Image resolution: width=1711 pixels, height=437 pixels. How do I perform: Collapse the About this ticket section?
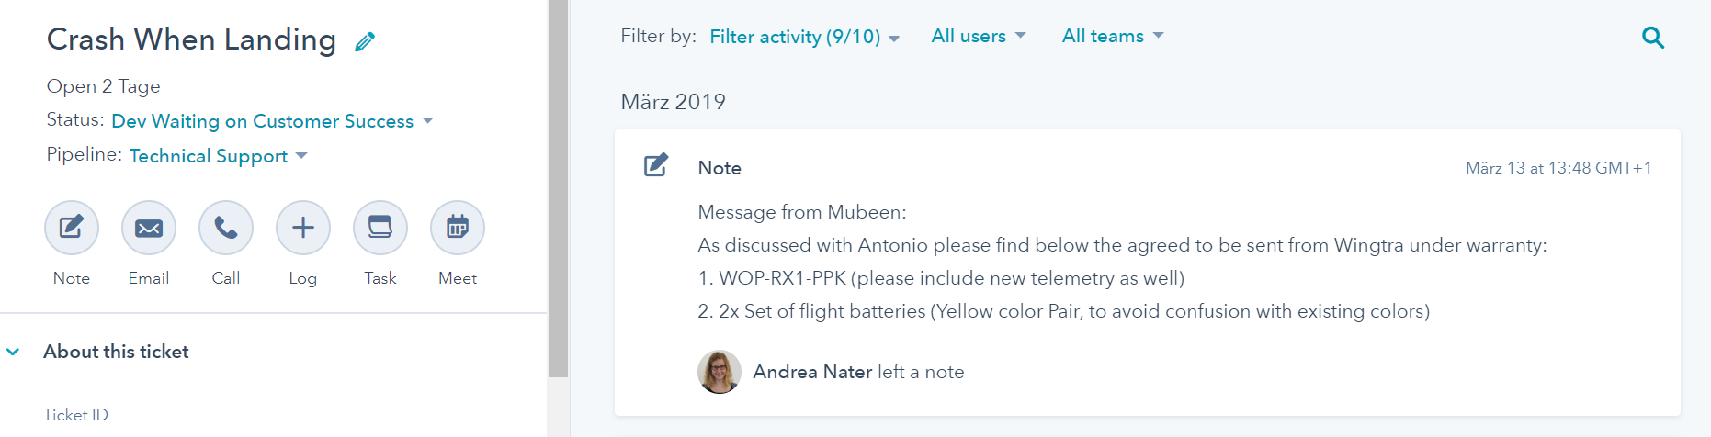[x=14, y=352]
